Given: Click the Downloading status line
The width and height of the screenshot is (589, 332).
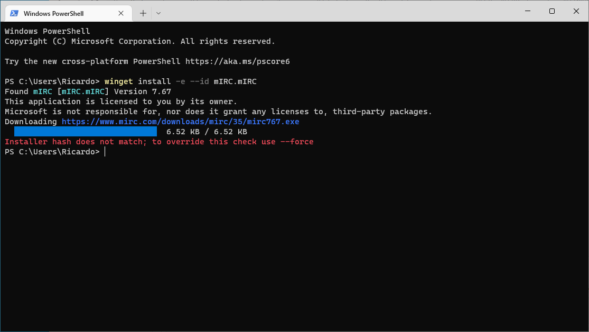Looking at the screenshot, I should click(30, 121).
